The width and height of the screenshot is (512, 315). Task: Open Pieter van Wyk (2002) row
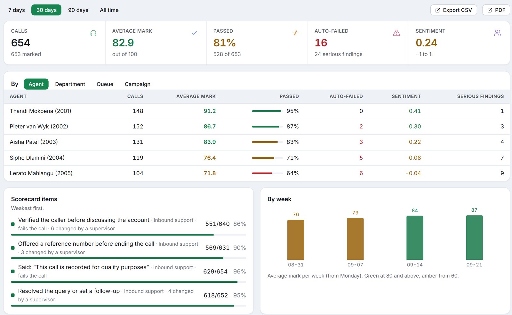click(257, 127)
